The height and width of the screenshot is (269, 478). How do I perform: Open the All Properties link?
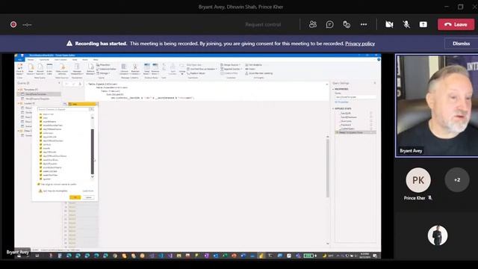[x=341, y=102]
